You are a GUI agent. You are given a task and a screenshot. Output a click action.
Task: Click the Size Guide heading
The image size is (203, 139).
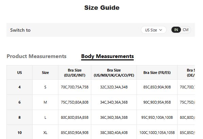click(102, 8)
